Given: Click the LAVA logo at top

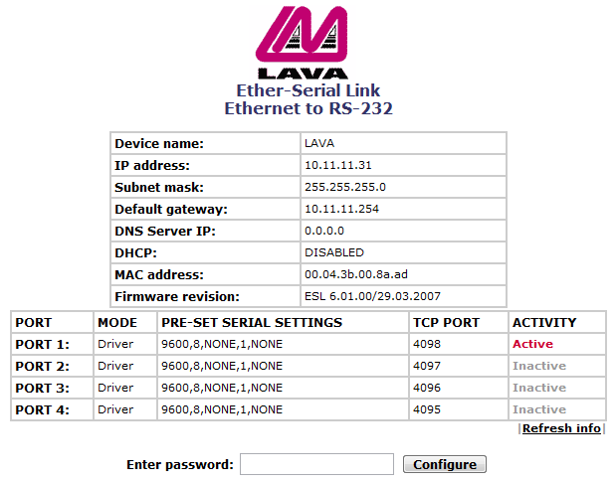Looking at the screenshot, I should click(303, 43).
